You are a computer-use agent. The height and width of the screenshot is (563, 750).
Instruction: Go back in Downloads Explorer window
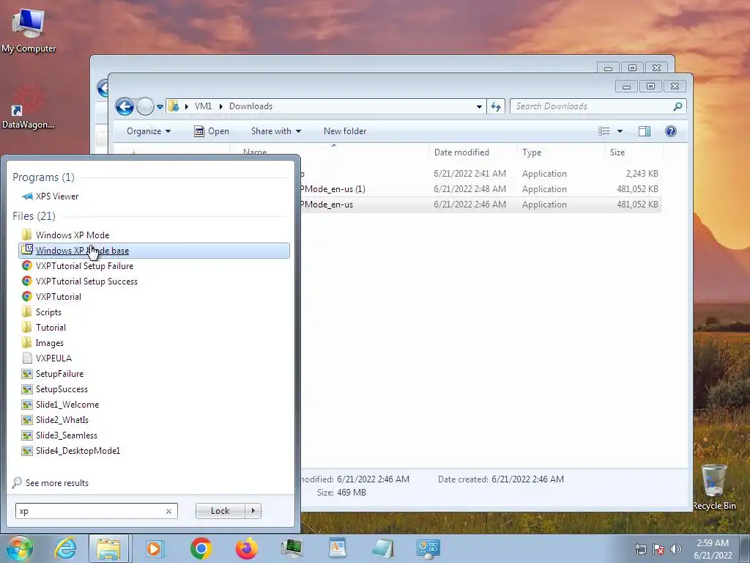(125, 106)
